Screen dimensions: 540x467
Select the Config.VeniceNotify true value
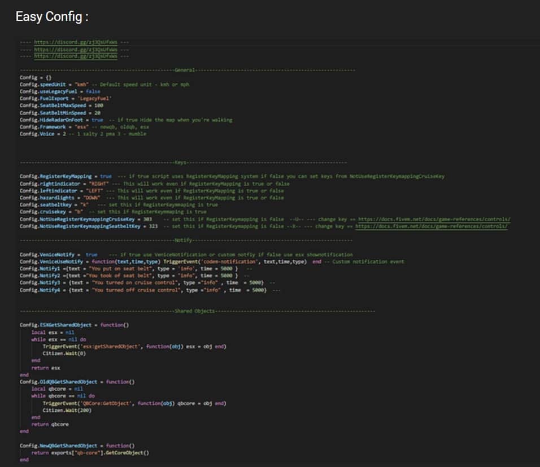coord(91,255)
